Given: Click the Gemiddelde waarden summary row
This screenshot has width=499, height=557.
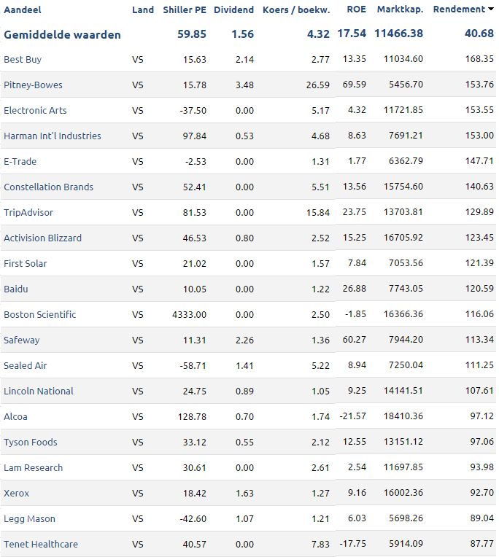Looking at the screenshot, I should (63, 34).
